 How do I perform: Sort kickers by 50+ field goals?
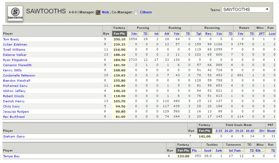click(262, 131)
